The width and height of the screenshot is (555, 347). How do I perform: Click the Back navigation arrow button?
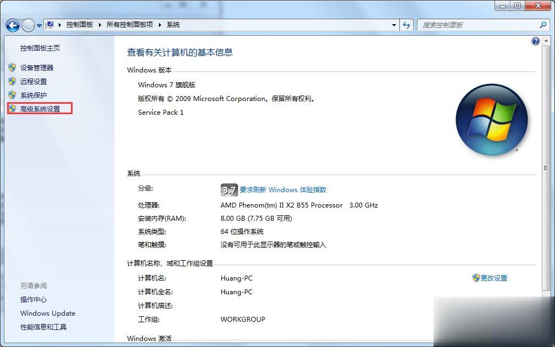point(13,25)
